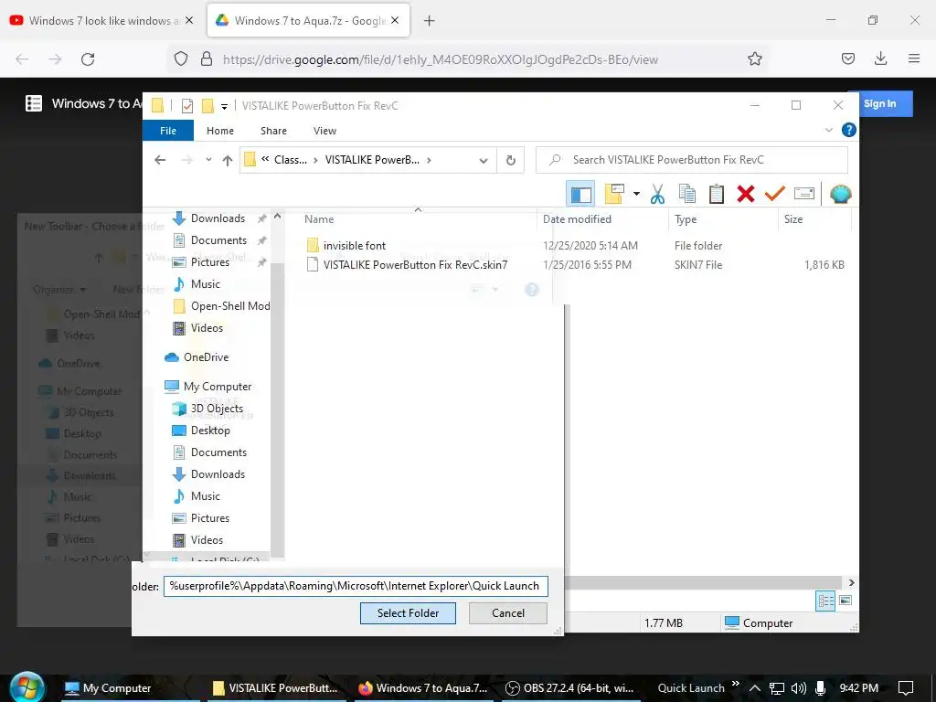Viewport: 936px width, 702px height.
Task: Sort files by the Date modified column
Action: coord(577,219)
